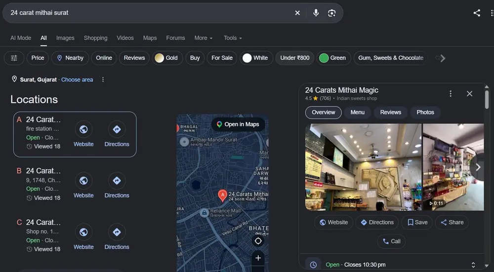Open the Menu tab in the panel
This screenshot has width=494, height=272.
coord(358,113)
